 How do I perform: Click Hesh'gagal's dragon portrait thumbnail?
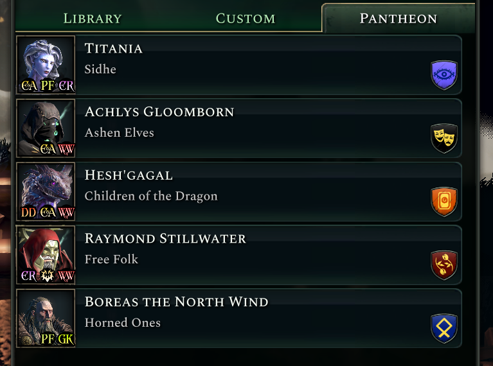pos(46,191)
